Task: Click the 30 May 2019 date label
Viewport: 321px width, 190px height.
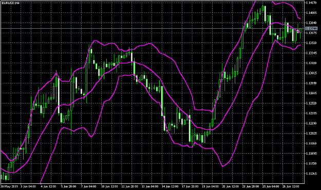Action: pos(9,186)
